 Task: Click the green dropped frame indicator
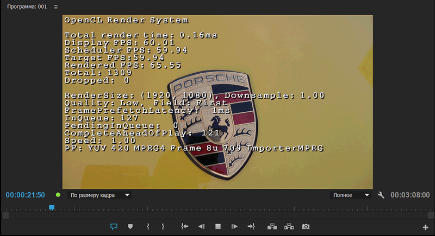coord(58,195)
